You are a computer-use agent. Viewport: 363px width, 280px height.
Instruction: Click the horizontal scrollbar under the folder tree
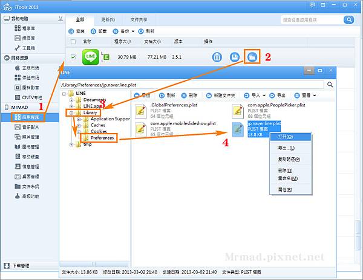tap(94, 264)
